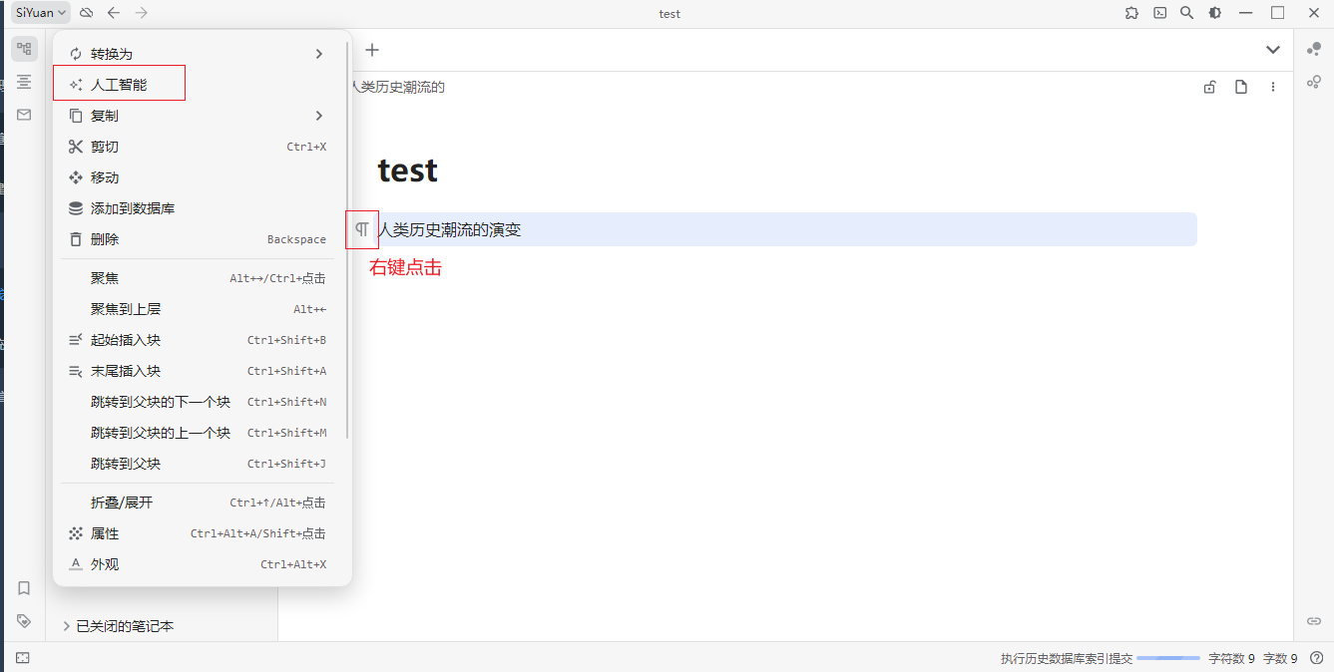The image size is (1334, 672).
Task: Open the plugins puzzle icon
Action: pos(1130,13)
